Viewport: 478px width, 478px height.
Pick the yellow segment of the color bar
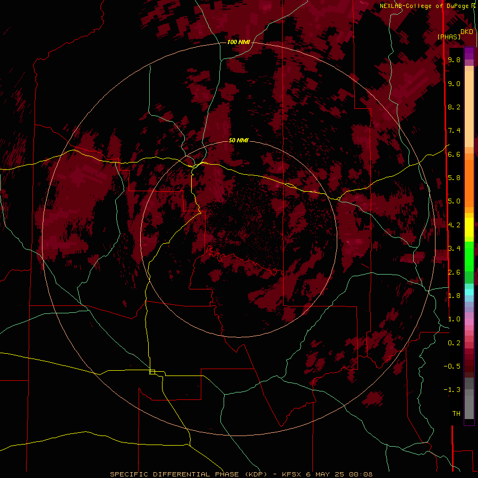(x=469, y=227)
